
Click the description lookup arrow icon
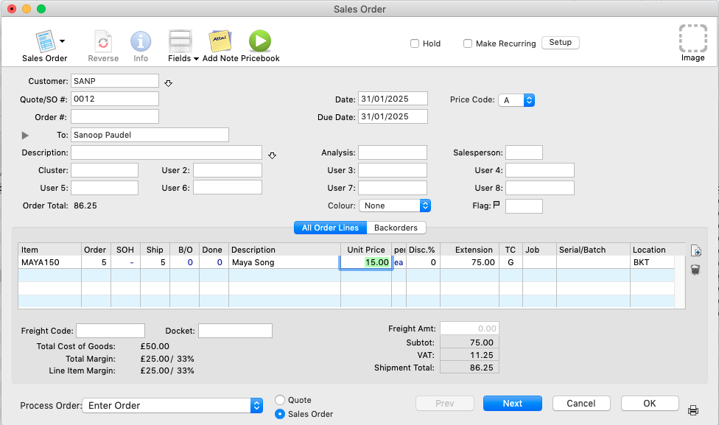point(273,156)
